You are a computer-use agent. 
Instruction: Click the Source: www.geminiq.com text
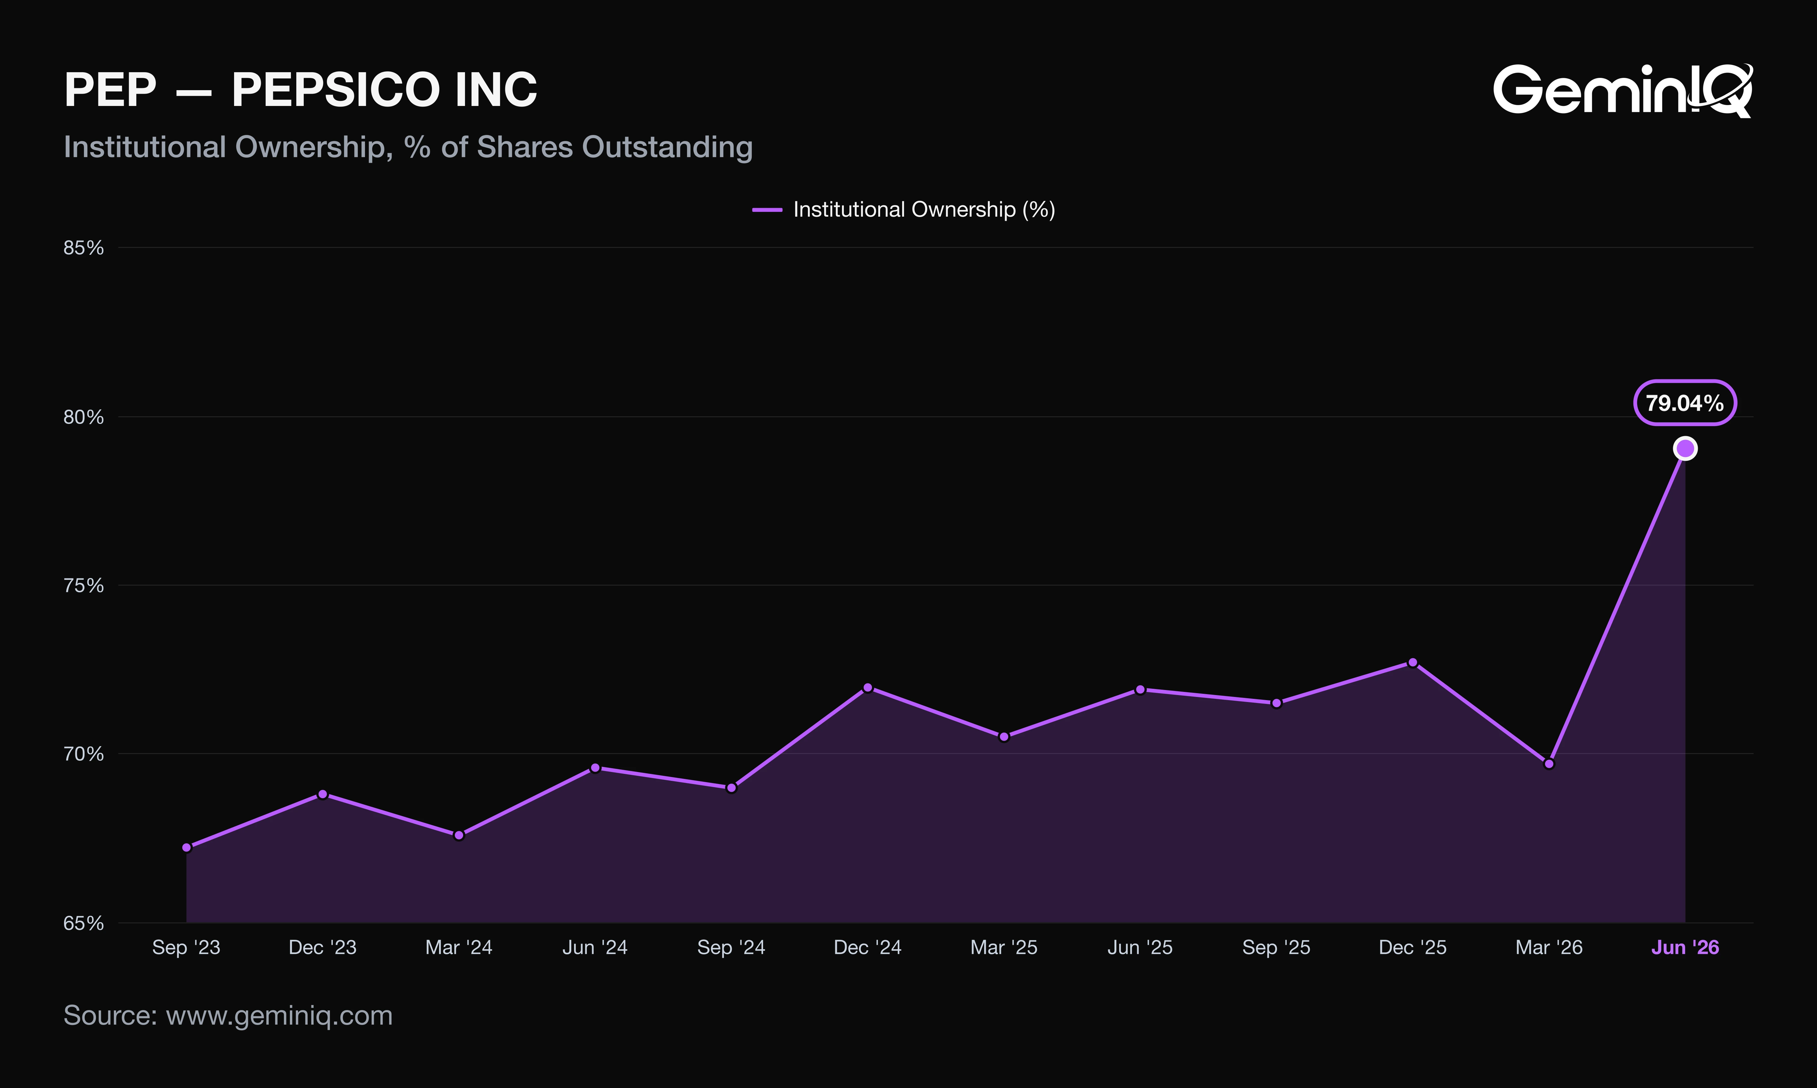228,1016
